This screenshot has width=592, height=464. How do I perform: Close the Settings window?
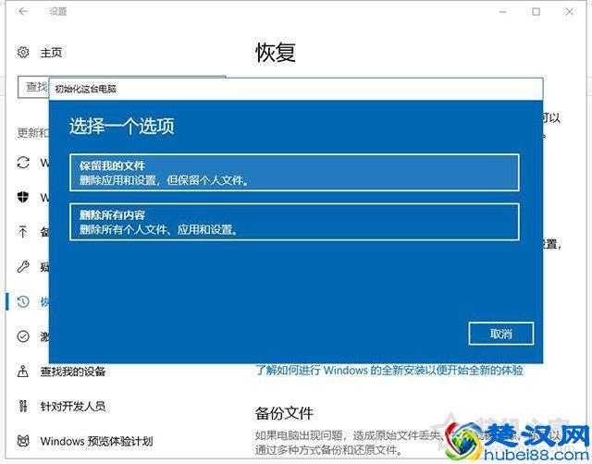[570, 12]
